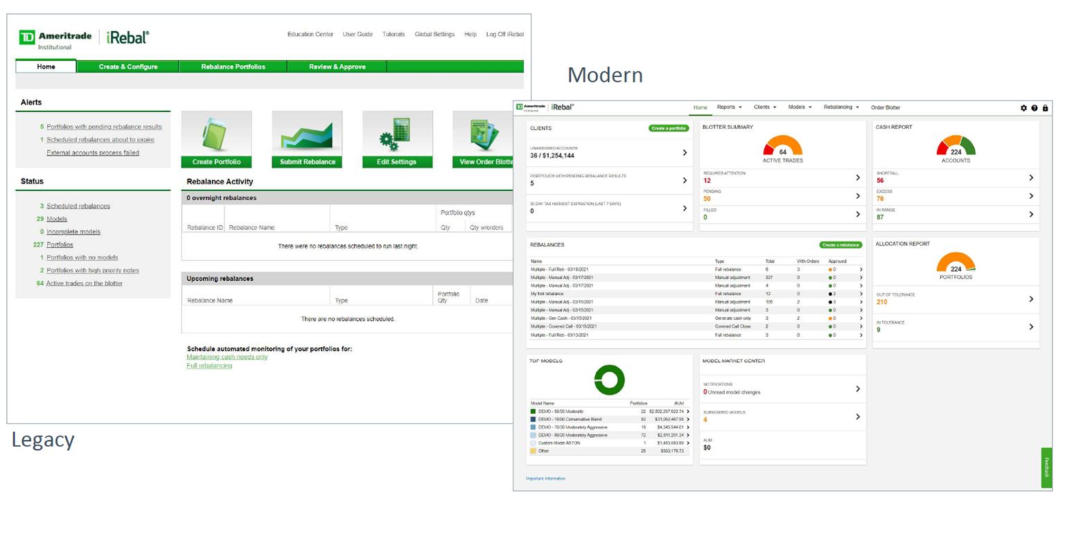Open the Clients dropdown in navigation
This screenshot has width=1067, height=554.
click(765, 107)
